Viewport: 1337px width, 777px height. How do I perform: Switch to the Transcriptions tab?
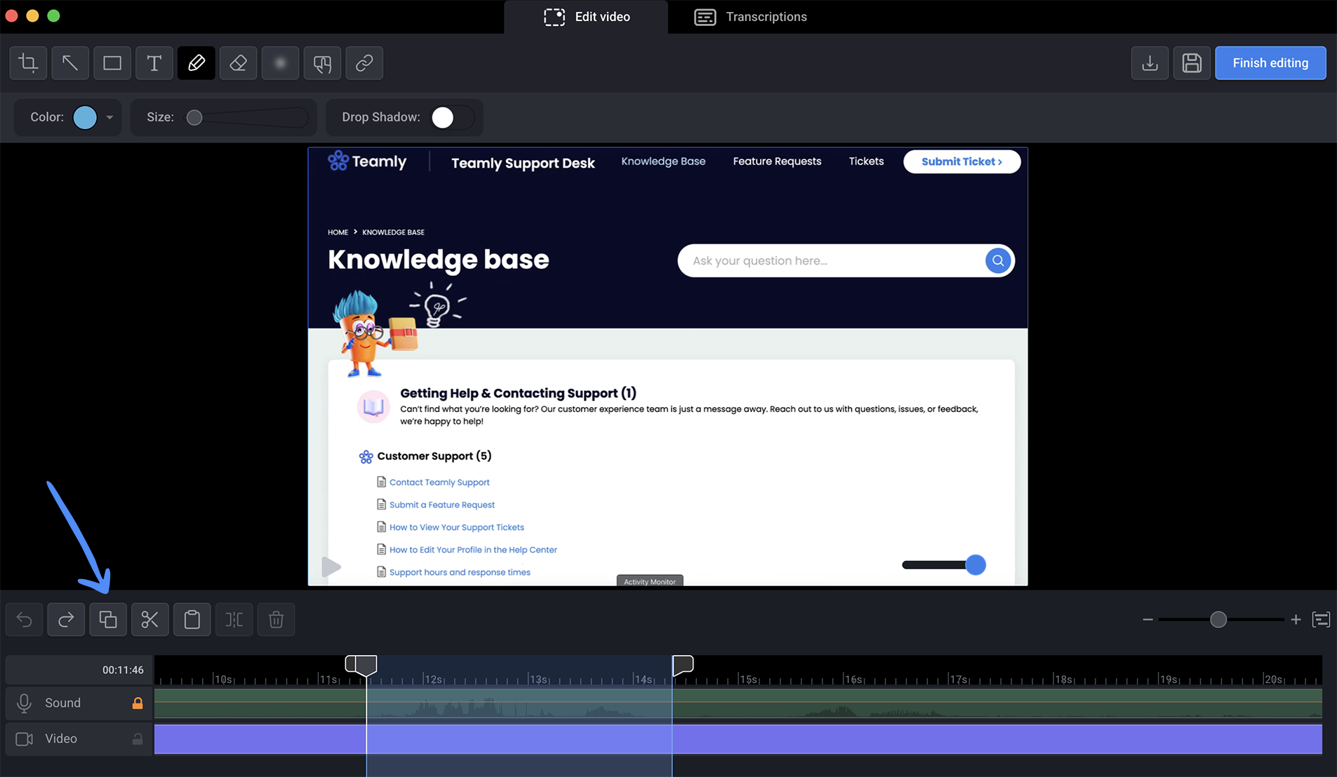(x=750, y=17)
